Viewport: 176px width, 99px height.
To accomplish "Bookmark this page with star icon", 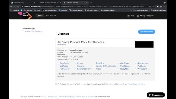I will [153, 7].
